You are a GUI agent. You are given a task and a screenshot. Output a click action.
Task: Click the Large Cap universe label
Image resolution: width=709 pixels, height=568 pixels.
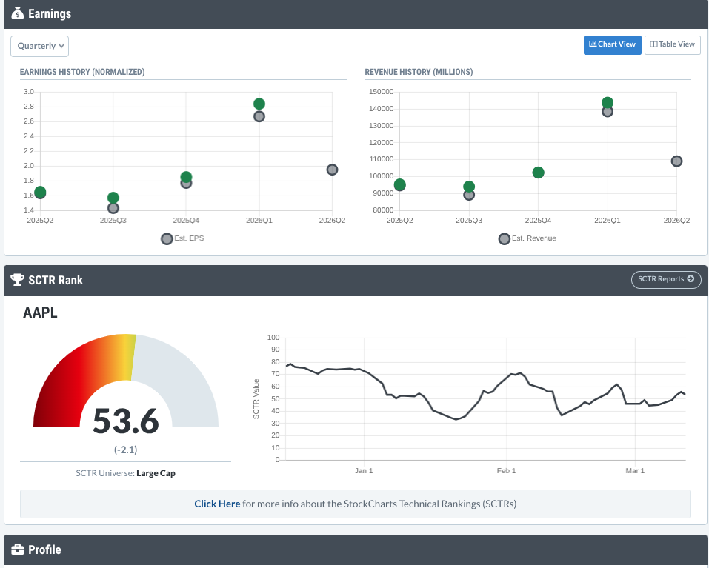[x=156, y=473]
